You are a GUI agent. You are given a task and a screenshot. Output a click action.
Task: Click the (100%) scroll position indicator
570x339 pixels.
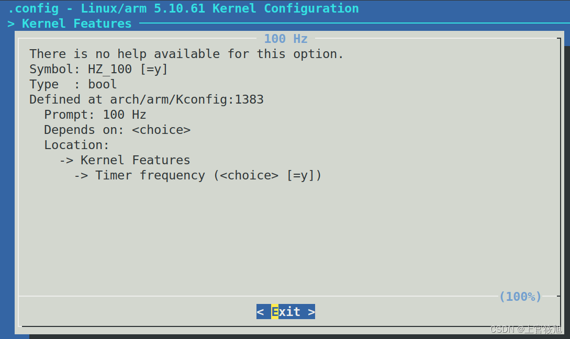point(520,297)
